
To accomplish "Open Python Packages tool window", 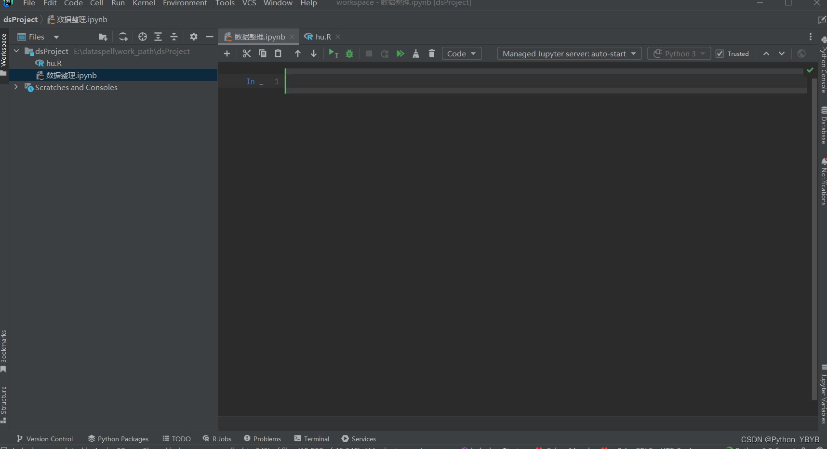I will [118, 439].
